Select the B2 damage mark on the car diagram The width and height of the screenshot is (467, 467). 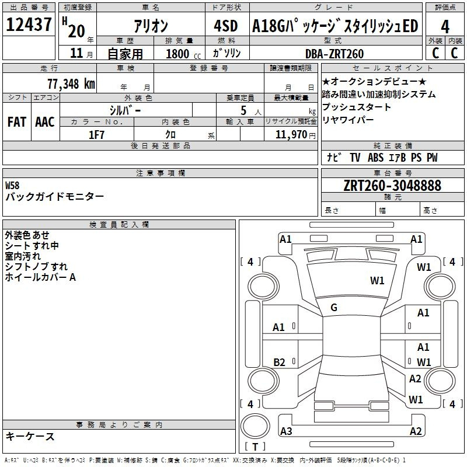(x=279, y=363)
